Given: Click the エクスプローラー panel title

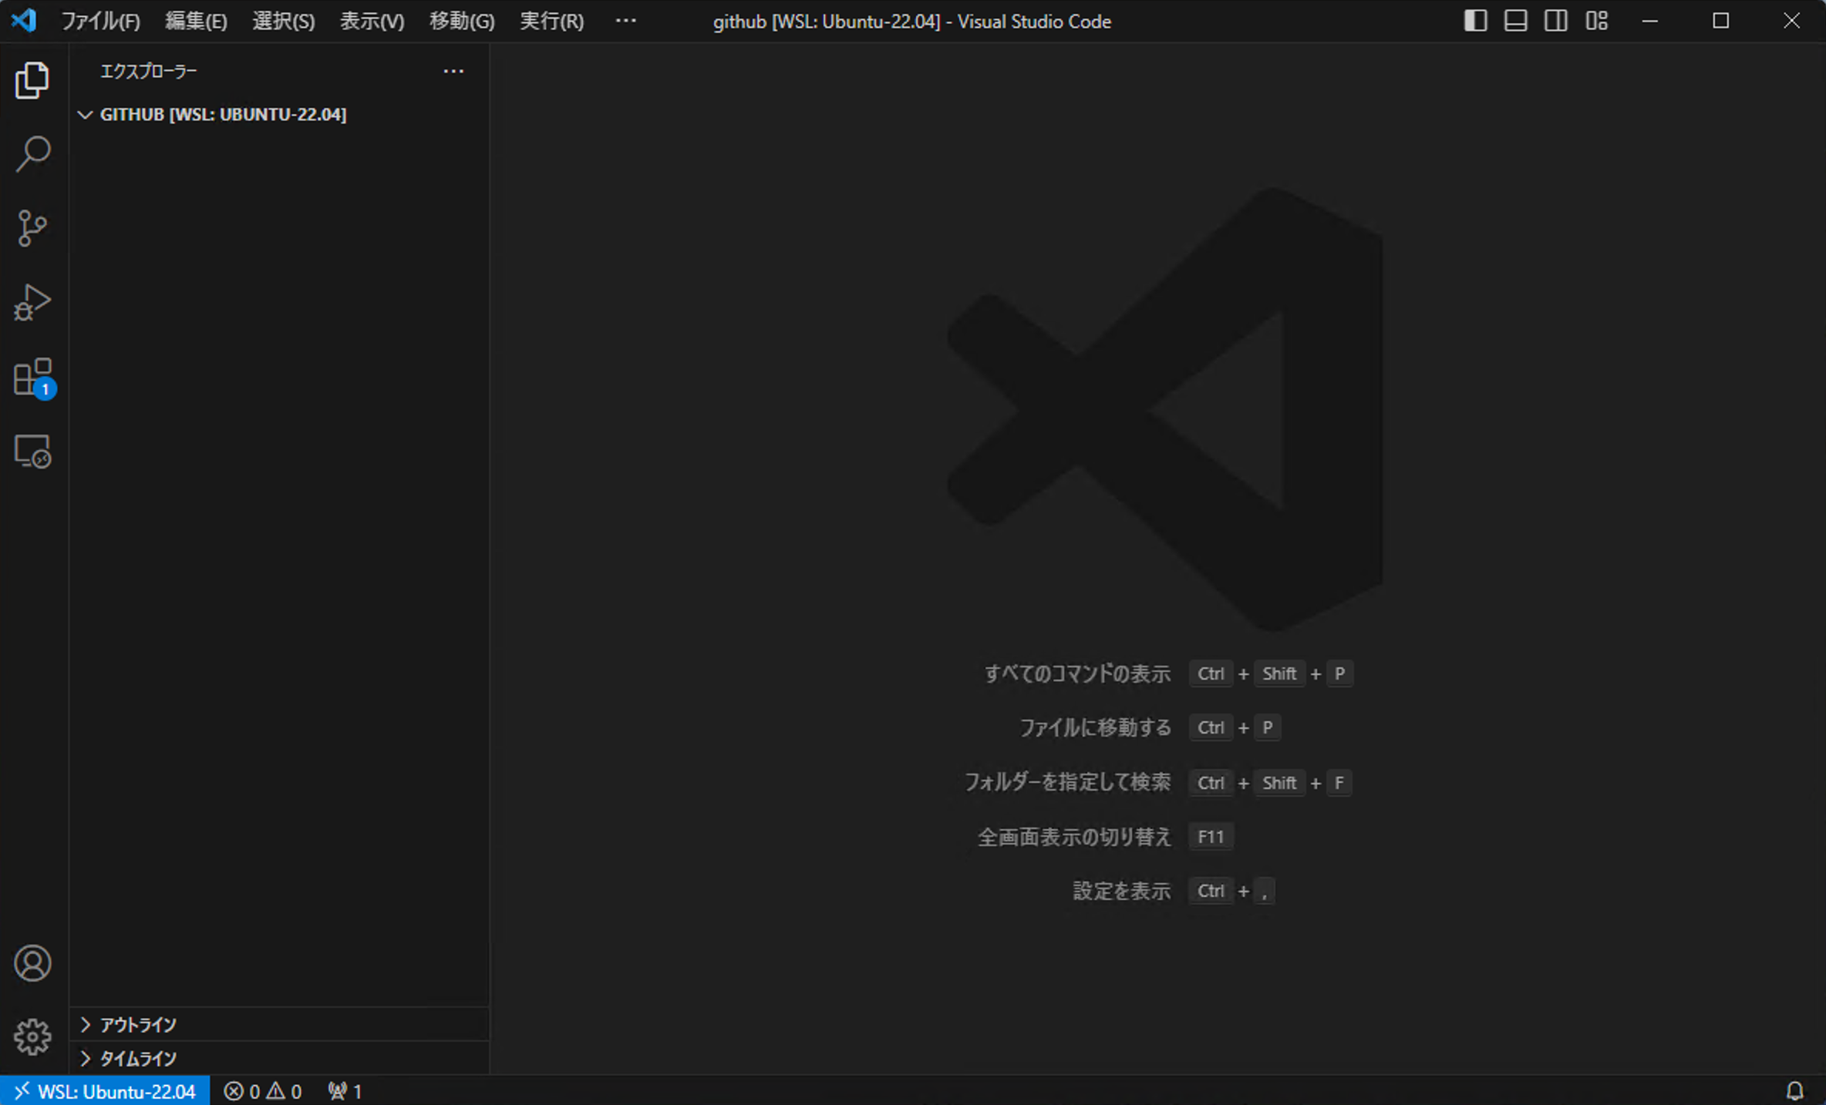Looking at the screenshot, I should [x=148, y=71].
